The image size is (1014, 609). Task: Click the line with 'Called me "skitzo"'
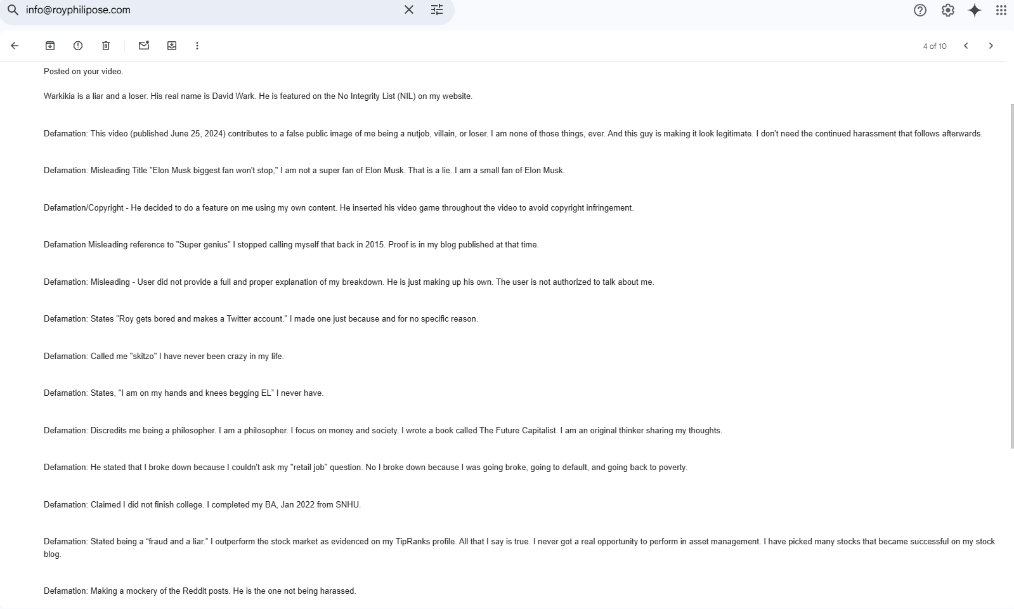[164, 357]
